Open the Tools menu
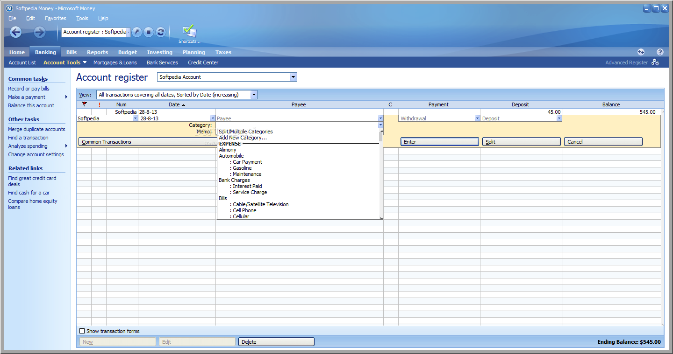This screenshot has width=673, height=354. (82, 18)
